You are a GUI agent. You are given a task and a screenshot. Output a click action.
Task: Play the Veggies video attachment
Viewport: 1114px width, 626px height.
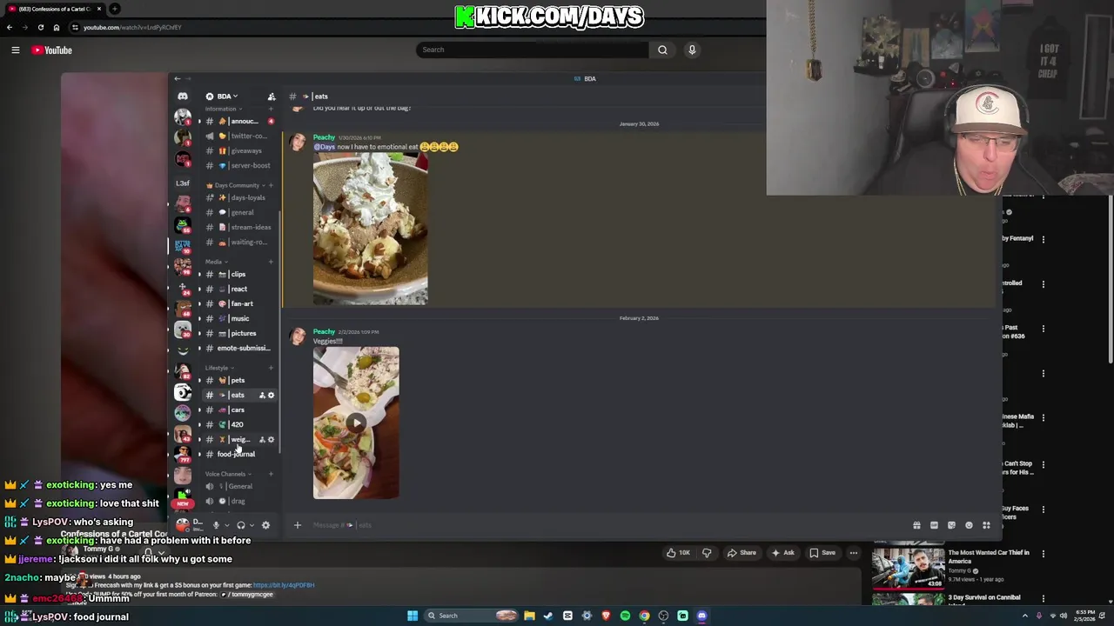[x=356, y=423]
